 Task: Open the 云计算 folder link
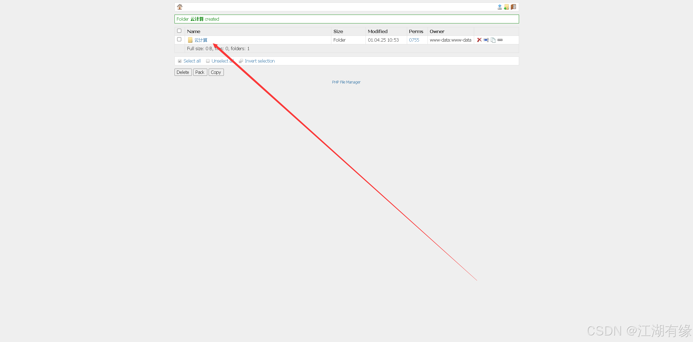point(201,40)
